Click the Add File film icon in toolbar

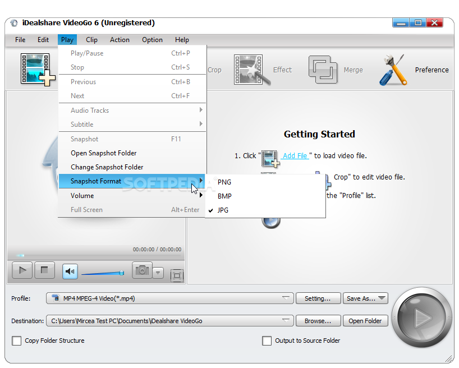38,70
